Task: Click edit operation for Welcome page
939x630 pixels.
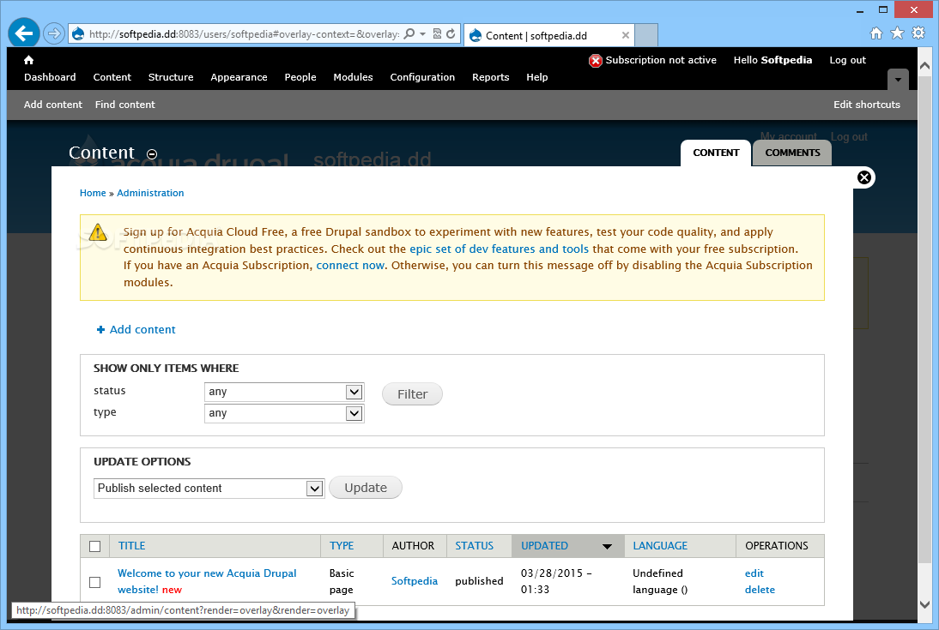Action: [x=754, y=573]
